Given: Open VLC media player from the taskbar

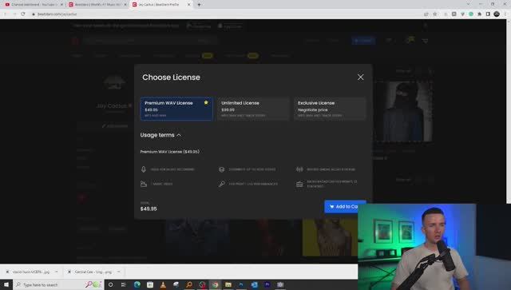Looking at the screenshot, I should [x=163, y=284].
